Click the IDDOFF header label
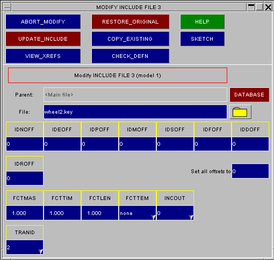This screenshot has height=260, width=274. (250, 130)
